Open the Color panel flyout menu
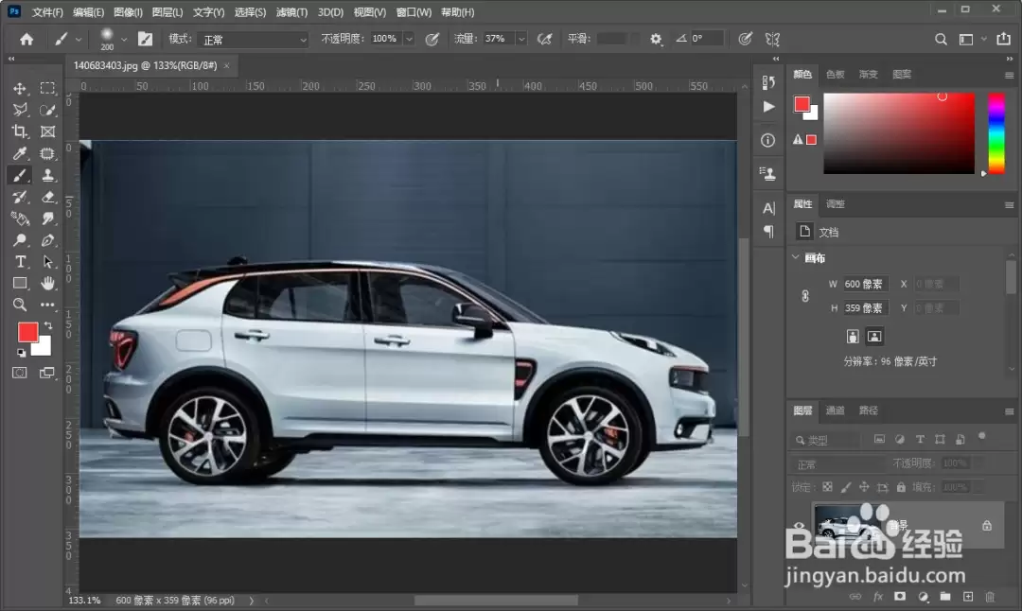 coord(1009,76)
